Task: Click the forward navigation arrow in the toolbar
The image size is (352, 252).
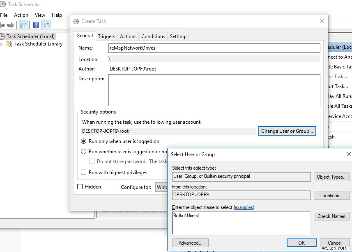Action: pos(11,25)
